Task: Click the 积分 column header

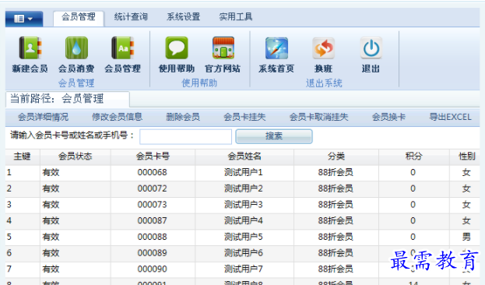Action: (414, 157)
